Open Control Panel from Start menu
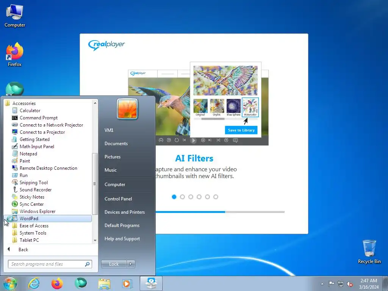388x291 pixels. click(x=118, y=199)
